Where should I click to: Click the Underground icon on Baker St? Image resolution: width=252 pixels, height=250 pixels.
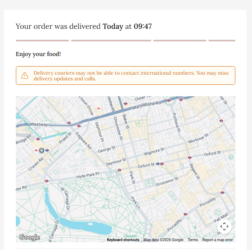point(126,104)
